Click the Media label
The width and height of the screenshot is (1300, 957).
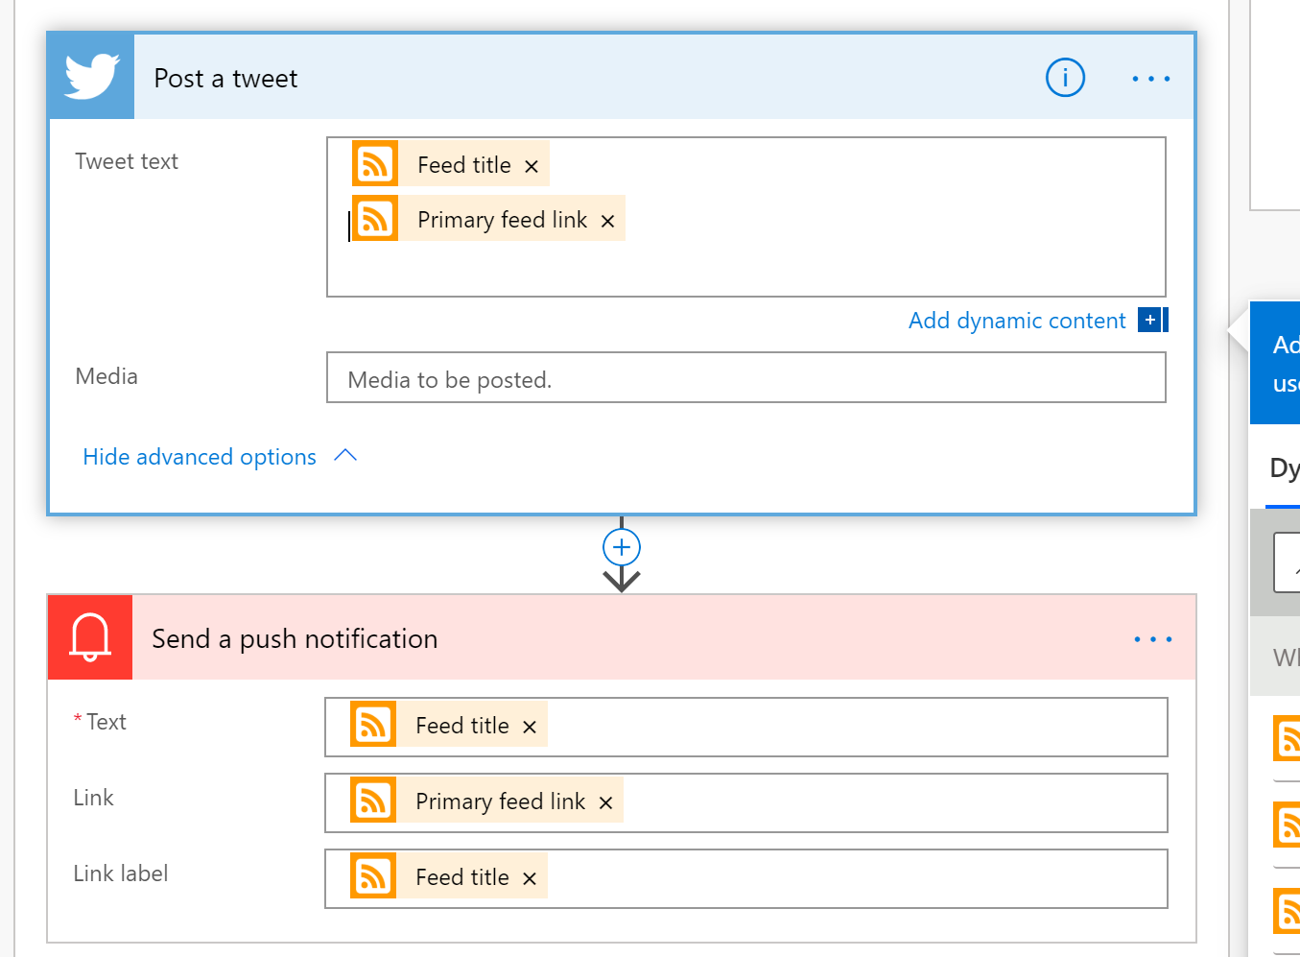pyautogui.click(x=106, y=376)
